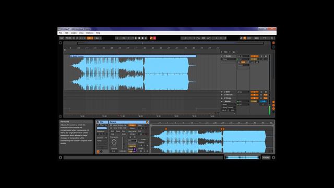Image resolution: width=334 pixels, height=188 pixels.
Task: Click the 1 Audio track volume field
Action: [254, 59]
